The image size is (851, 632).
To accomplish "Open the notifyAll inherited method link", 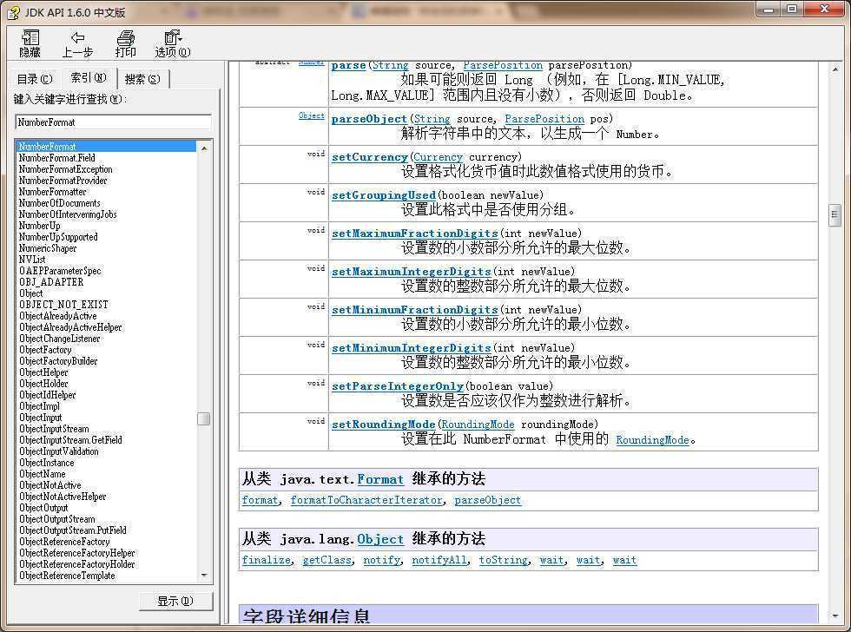I will coord(439,560).
